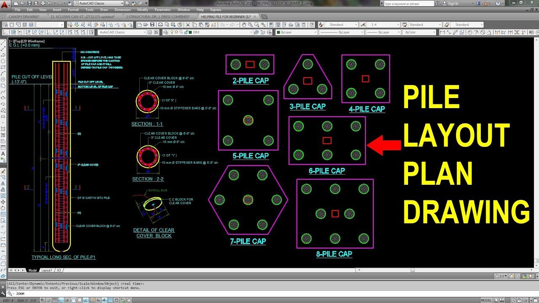This screenshot has width=539, height=303.
Task: Click the Autodesk Exchange X icon
Action: pos(478,3)
